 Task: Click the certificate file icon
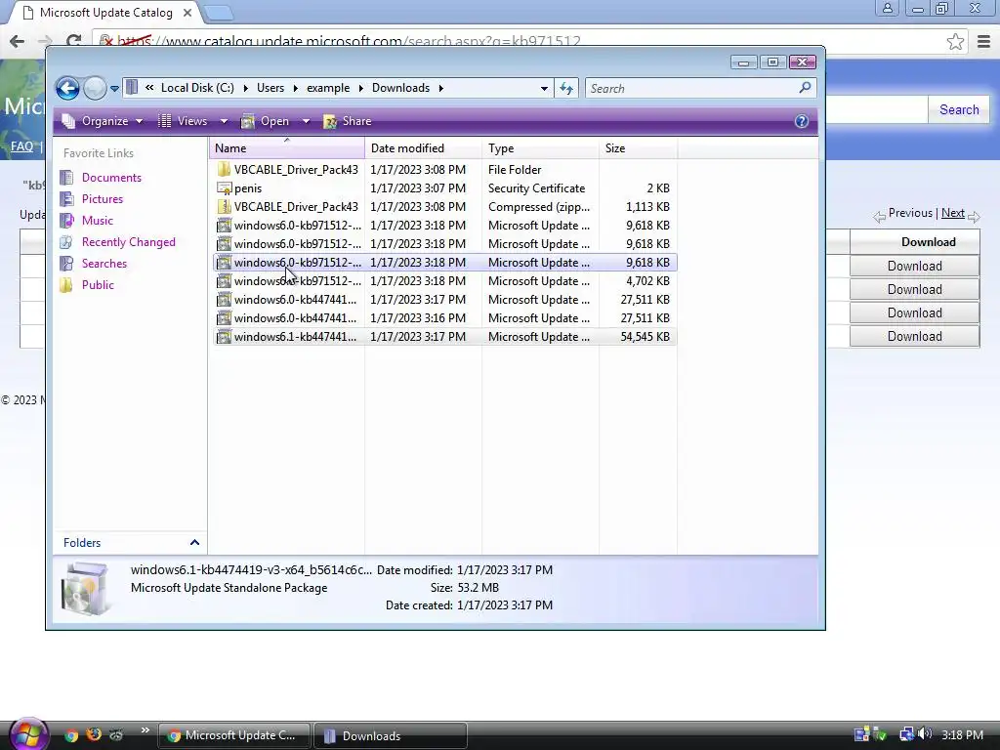pyautogui.click(x=224, y=188)
